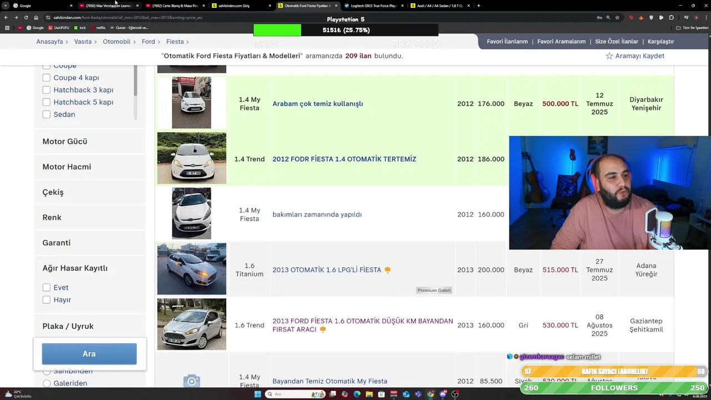The width and height of the screenshot is (711, 400).
Task: Open File Explorer from the taskbar
Action: click(369, 394)
